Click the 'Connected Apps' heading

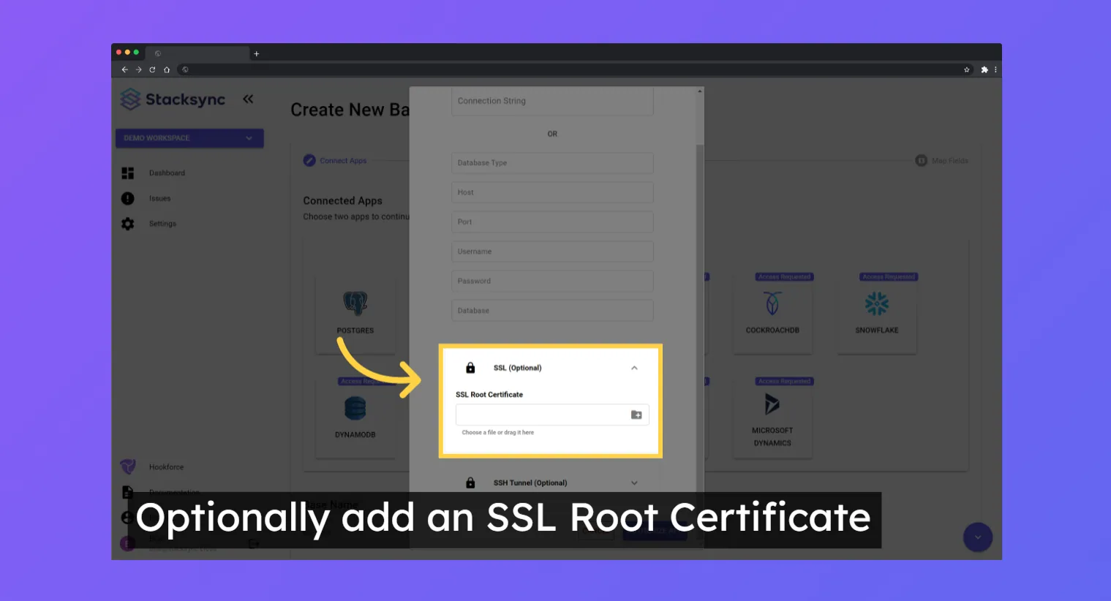pos(342,200)
